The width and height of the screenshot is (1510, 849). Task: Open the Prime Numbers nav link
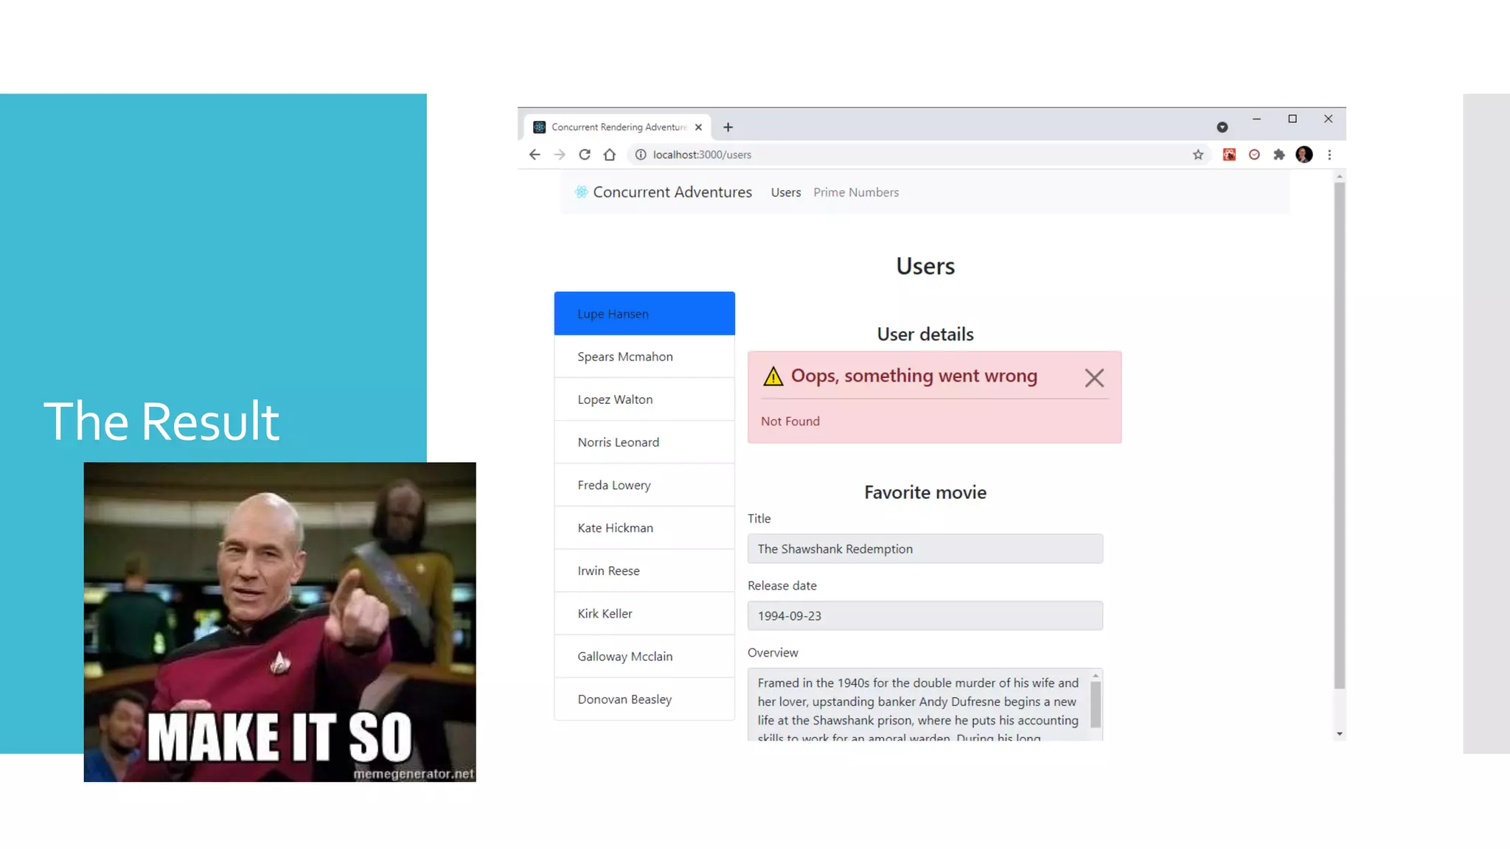click(x=856, y=192)
